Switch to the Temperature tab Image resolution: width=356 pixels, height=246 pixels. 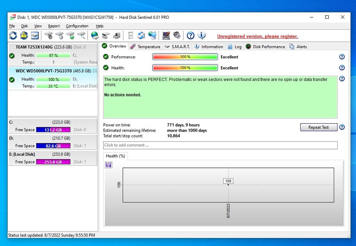tap(145, 47)
